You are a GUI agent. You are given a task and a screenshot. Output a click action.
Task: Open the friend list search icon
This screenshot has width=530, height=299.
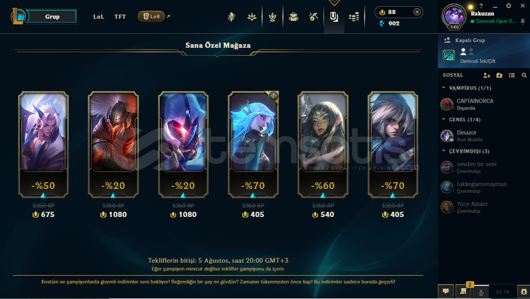click(524, 75)
